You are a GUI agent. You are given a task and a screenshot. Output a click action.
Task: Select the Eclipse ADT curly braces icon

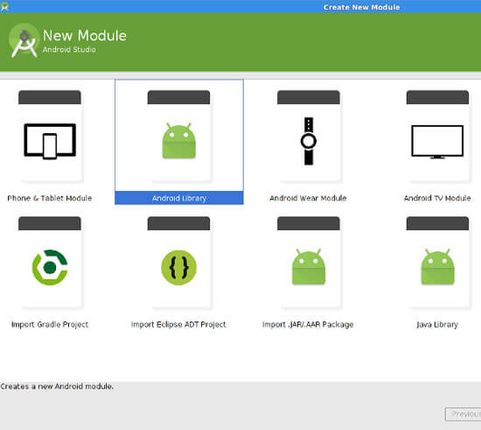click(x=178, y=267)
